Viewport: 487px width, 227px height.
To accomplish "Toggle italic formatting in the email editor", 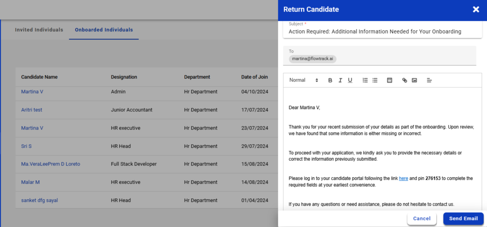I will tap(340, 80).
